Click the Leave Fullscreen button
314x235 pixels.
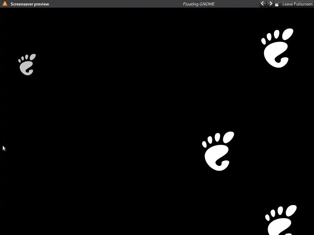(x=293, y=4)
